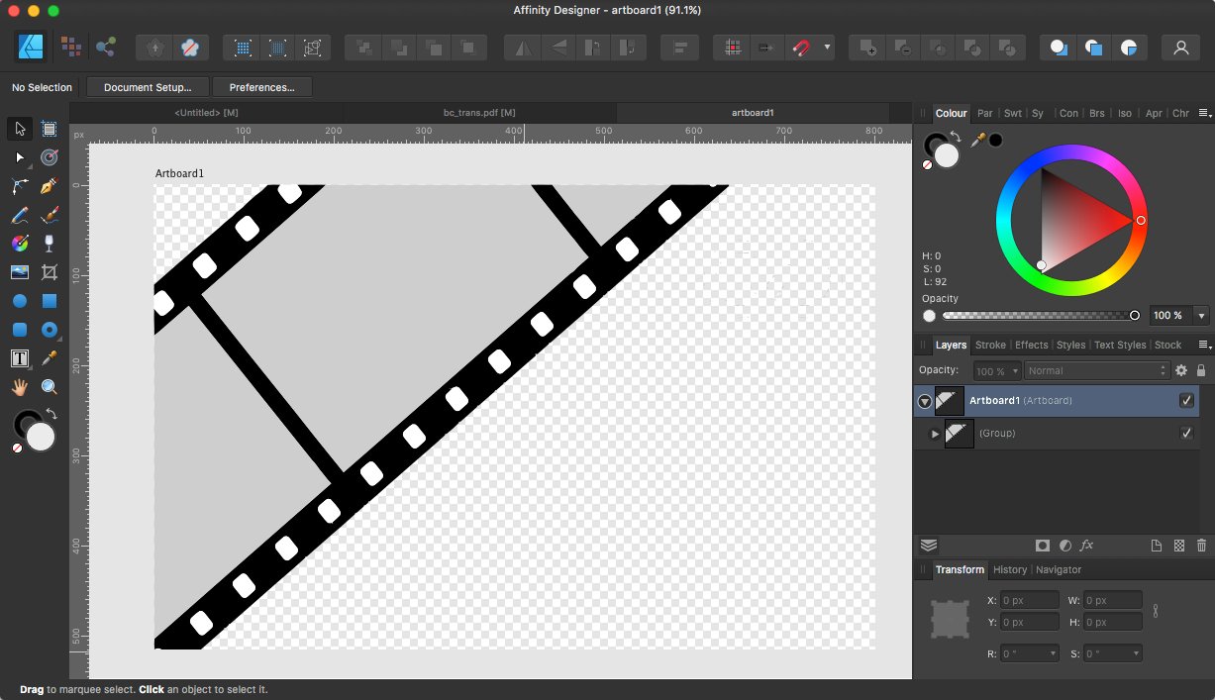Image resolution: width=1215 pixels, height=700 pixels.
Task: Select the Zoom tool
Action: 49,387
